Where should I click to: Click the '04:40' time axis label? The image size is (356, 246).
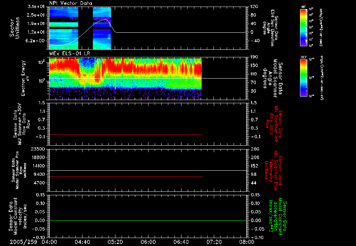[x=82, y=242]
